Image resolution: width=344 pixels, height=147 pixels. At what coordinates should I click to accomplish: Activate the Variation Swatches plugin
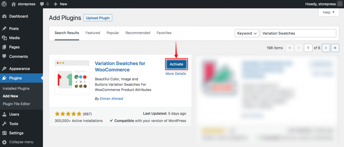pos(176,64)
